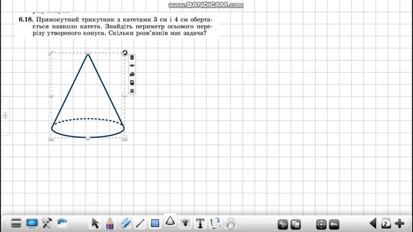
Task: Click the blue screen display icon
Action: click(32, 223)
